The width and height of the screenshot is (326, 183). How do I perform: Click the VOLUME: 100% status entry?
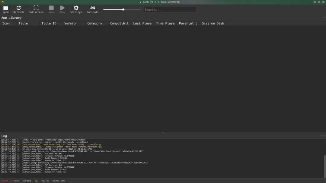click(x=59, y=181)
